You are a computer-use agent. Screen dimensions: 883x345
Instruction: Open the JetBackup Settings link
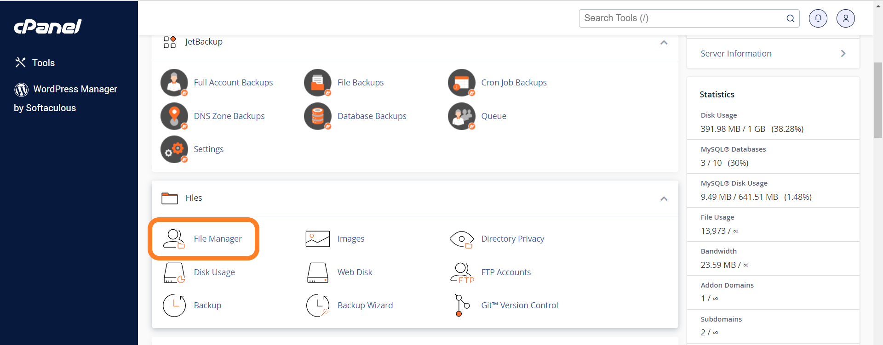pyautogui.click(x=209, y=149)
